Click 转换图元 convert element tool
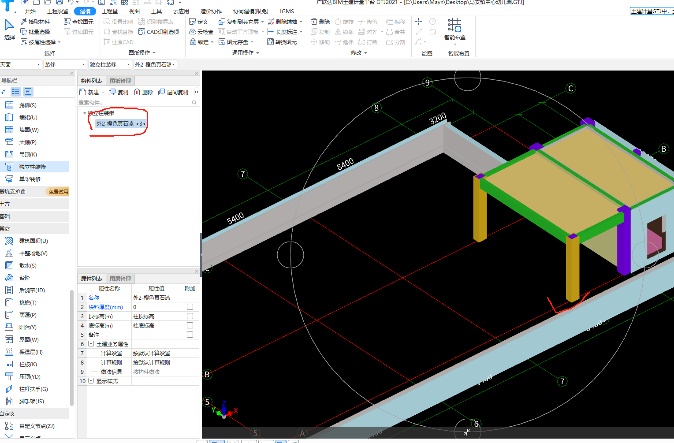The height and width of the screenshot is (443, 674). pos(282,42)
